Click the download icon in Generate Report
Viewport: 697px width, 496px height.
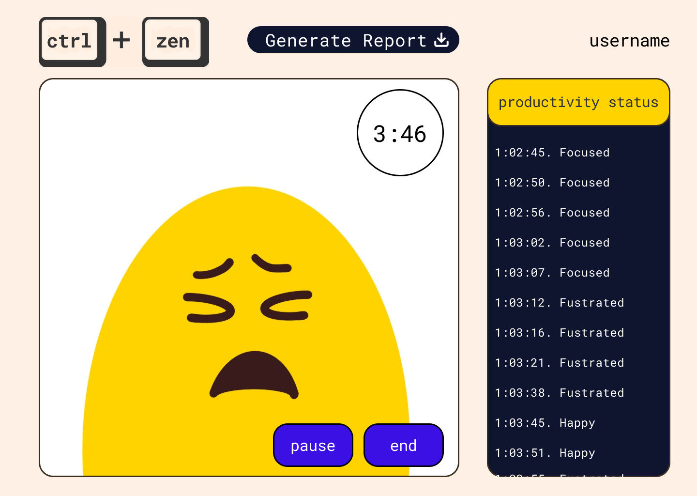tap(441, 40)
